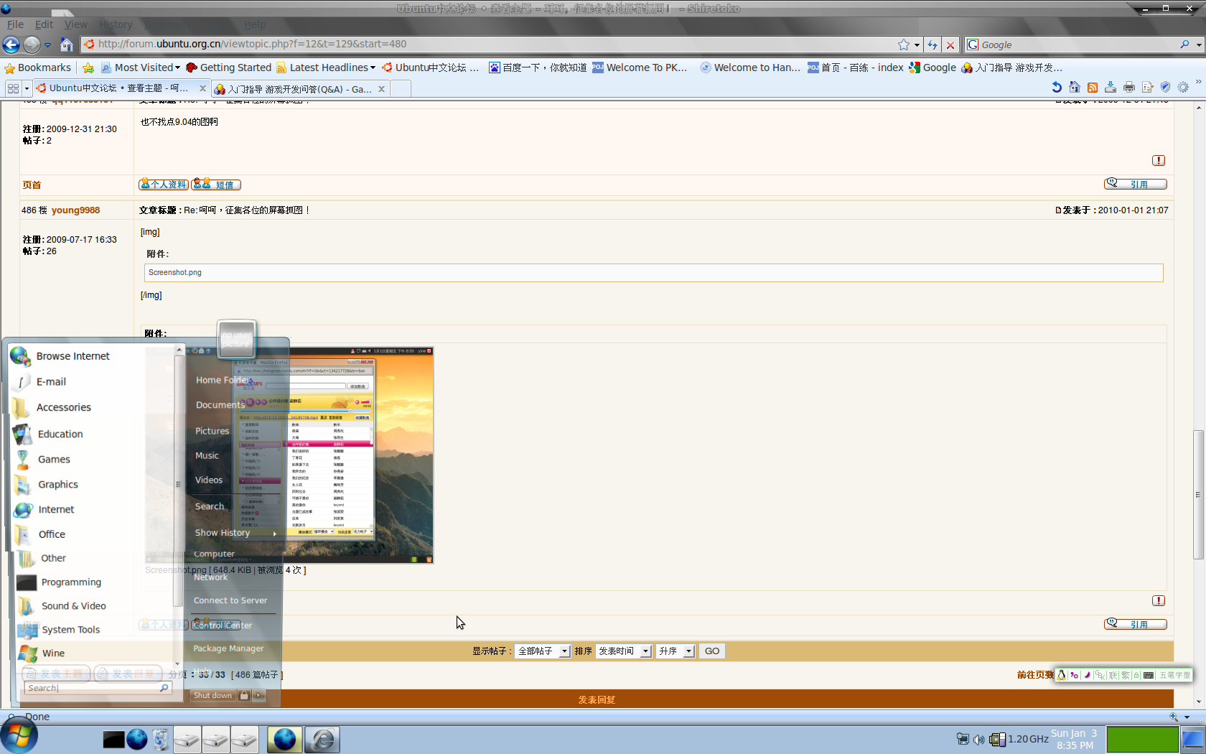
Task: Click the start menu Search field
Action: point(97,688)
